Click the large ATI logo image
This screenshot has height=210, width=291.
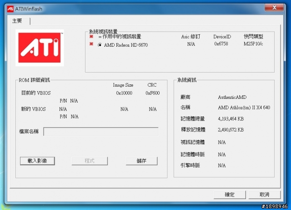(x=40, y=48)
